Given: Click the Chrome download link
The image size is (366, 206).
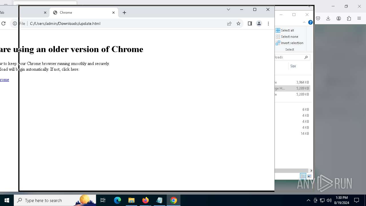Looking at the screenshot, I should [x=4, y=80].
